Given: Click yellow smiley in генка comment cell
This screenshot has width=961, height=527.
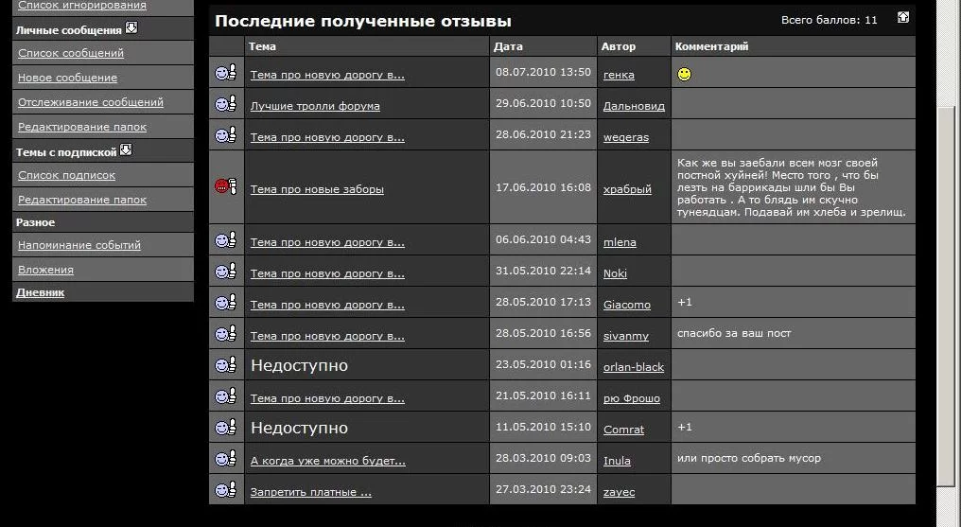Looking at the screenshot, I should click(685, 74).
